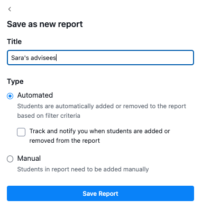Image resolution: width=202 pixels, height=208 pixels.
Task: Choose the Manual report type radio button
Action: pos(10,159)
